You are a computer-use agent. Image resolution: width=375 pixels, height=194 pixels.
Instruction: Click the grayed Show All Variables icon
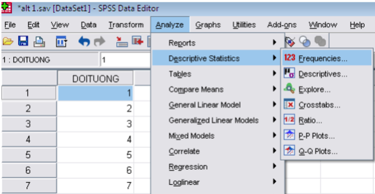click(x=320, y=42)
